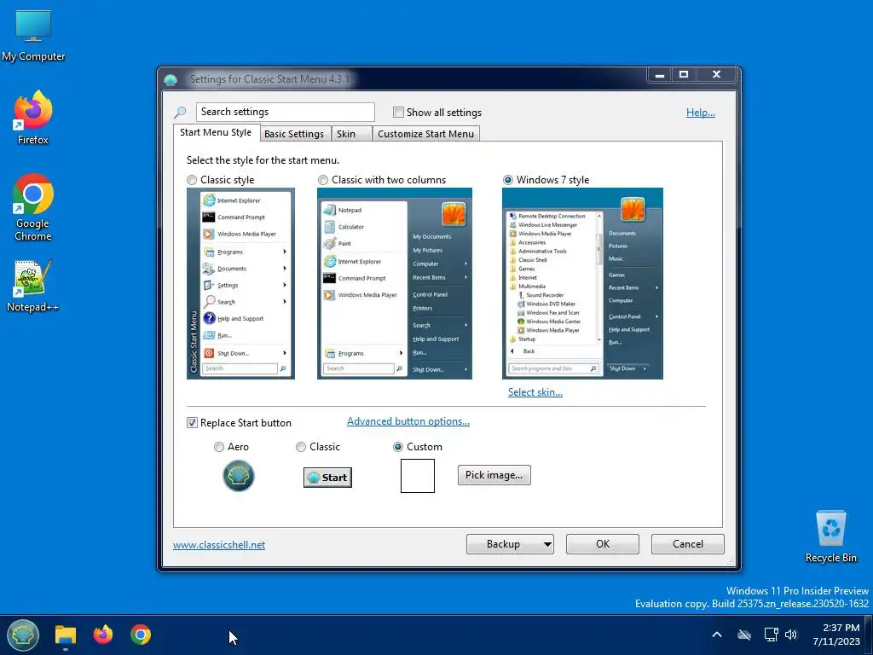Dismiss the dialog with Cancel
The width and height of the screenshot is (873, 655).
click(x=688, y=544)
